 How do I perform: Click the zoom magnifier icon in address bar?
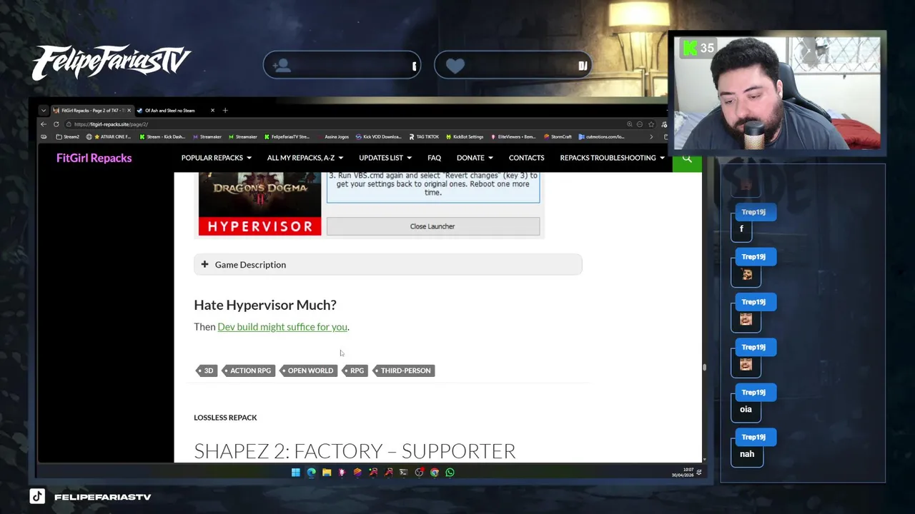(x=629, y=124)
